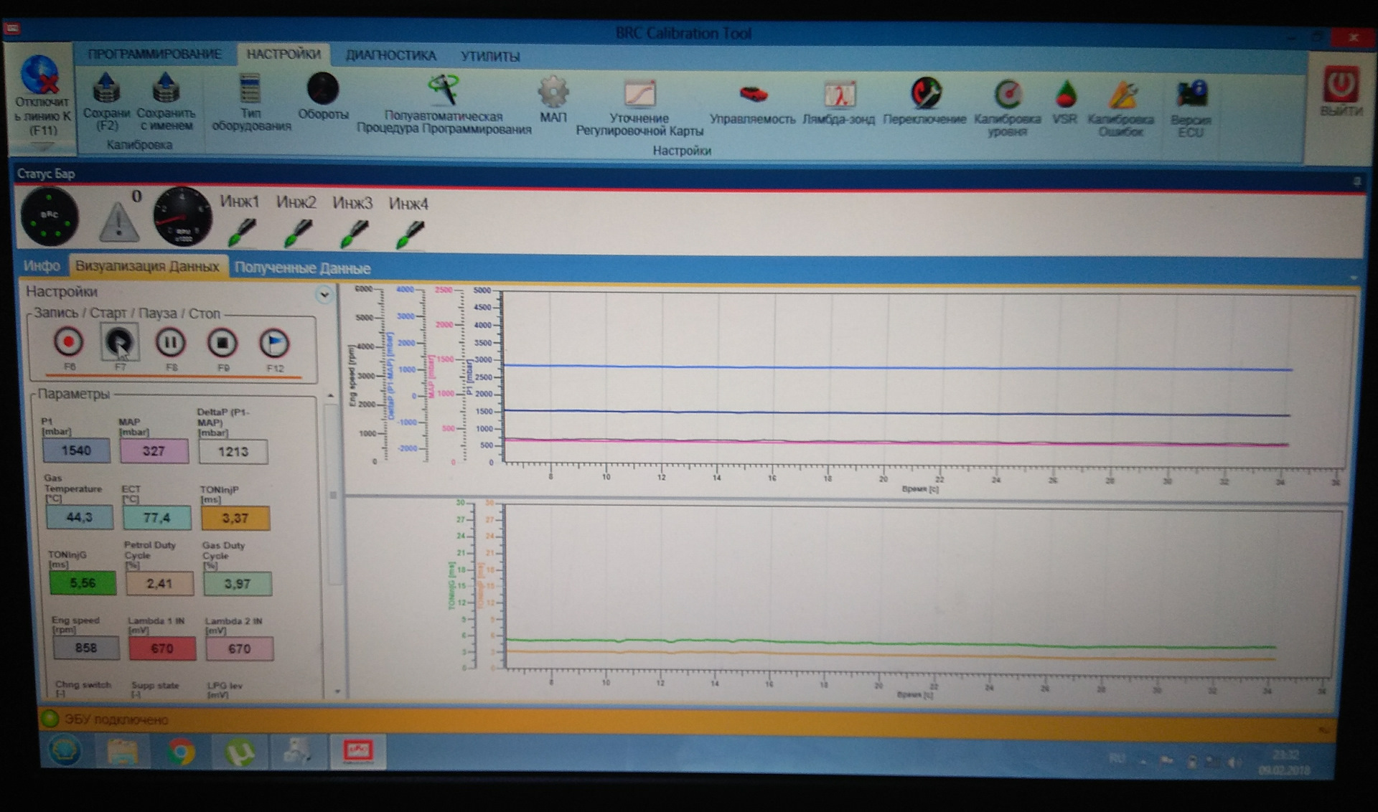Click the Инж4 injector icon
1378x812 pixels.
tap(410, 234)
